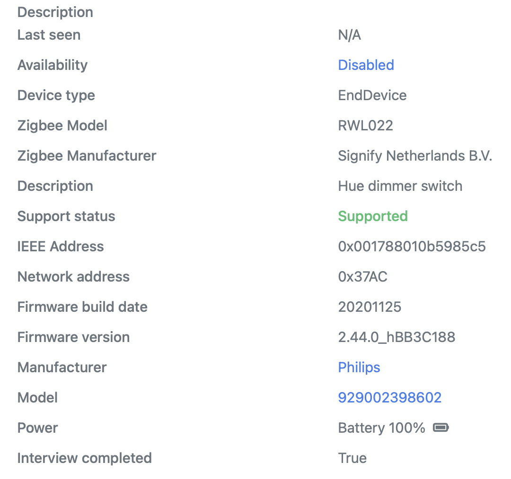Click the Battery 100% power indicator
Screen dimensions: 511x479
(381, 428)
